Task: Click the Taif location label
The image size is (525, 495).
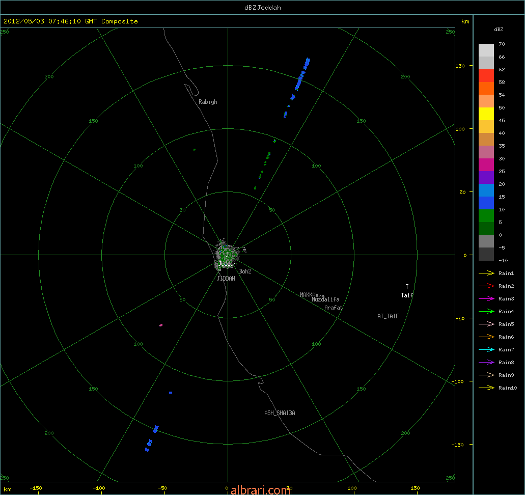Action: 407,295
